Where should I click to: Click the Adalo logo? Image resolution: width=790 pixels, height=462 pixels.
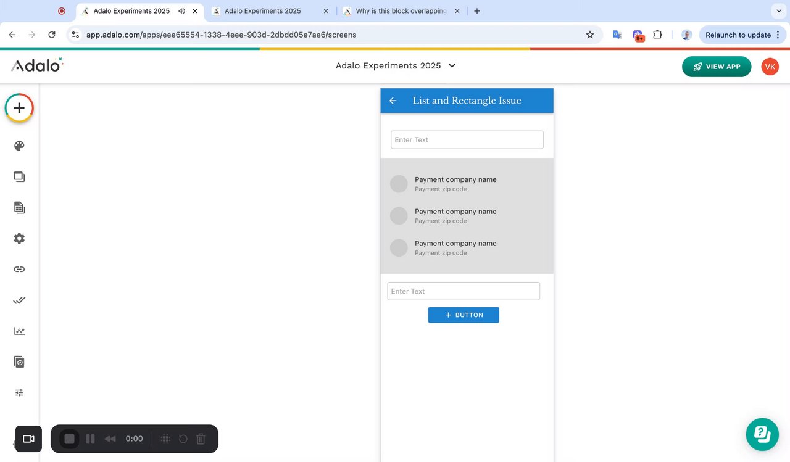coord(37,65)
